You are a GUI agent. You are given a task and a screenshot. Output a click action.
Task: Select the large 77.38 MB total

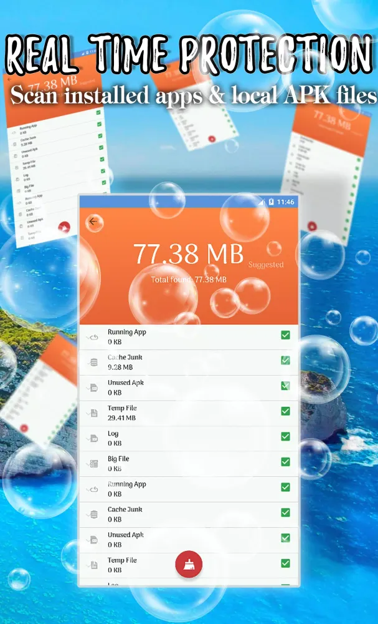pos(188,255)
